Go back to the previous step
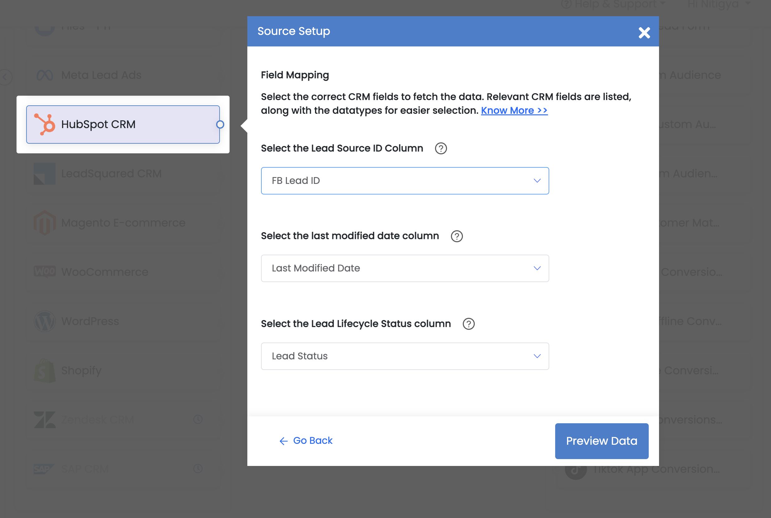Screen dimensions: 771x518 tap(306, 441)
